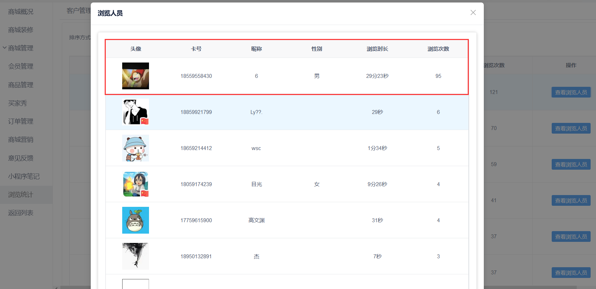Open ink-painting avatar of user 杰
Viewport: 596px width, 289px height.
pos(135,256)
